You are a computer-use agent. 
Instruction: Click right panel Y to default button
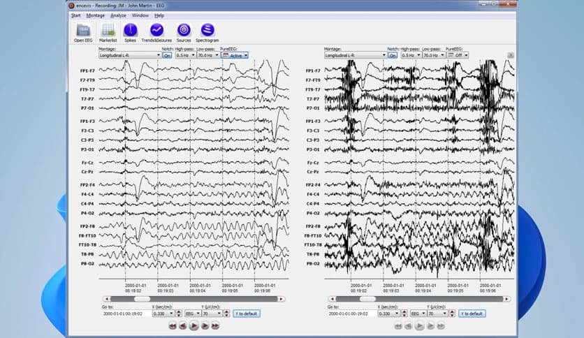point(472,314)
